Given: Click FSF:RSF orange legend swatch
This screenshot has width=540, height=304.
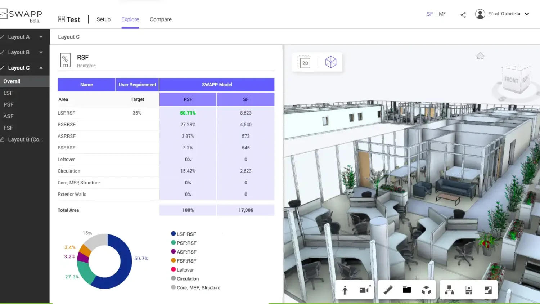Looking at the screenshot, I should click(173, 260).
